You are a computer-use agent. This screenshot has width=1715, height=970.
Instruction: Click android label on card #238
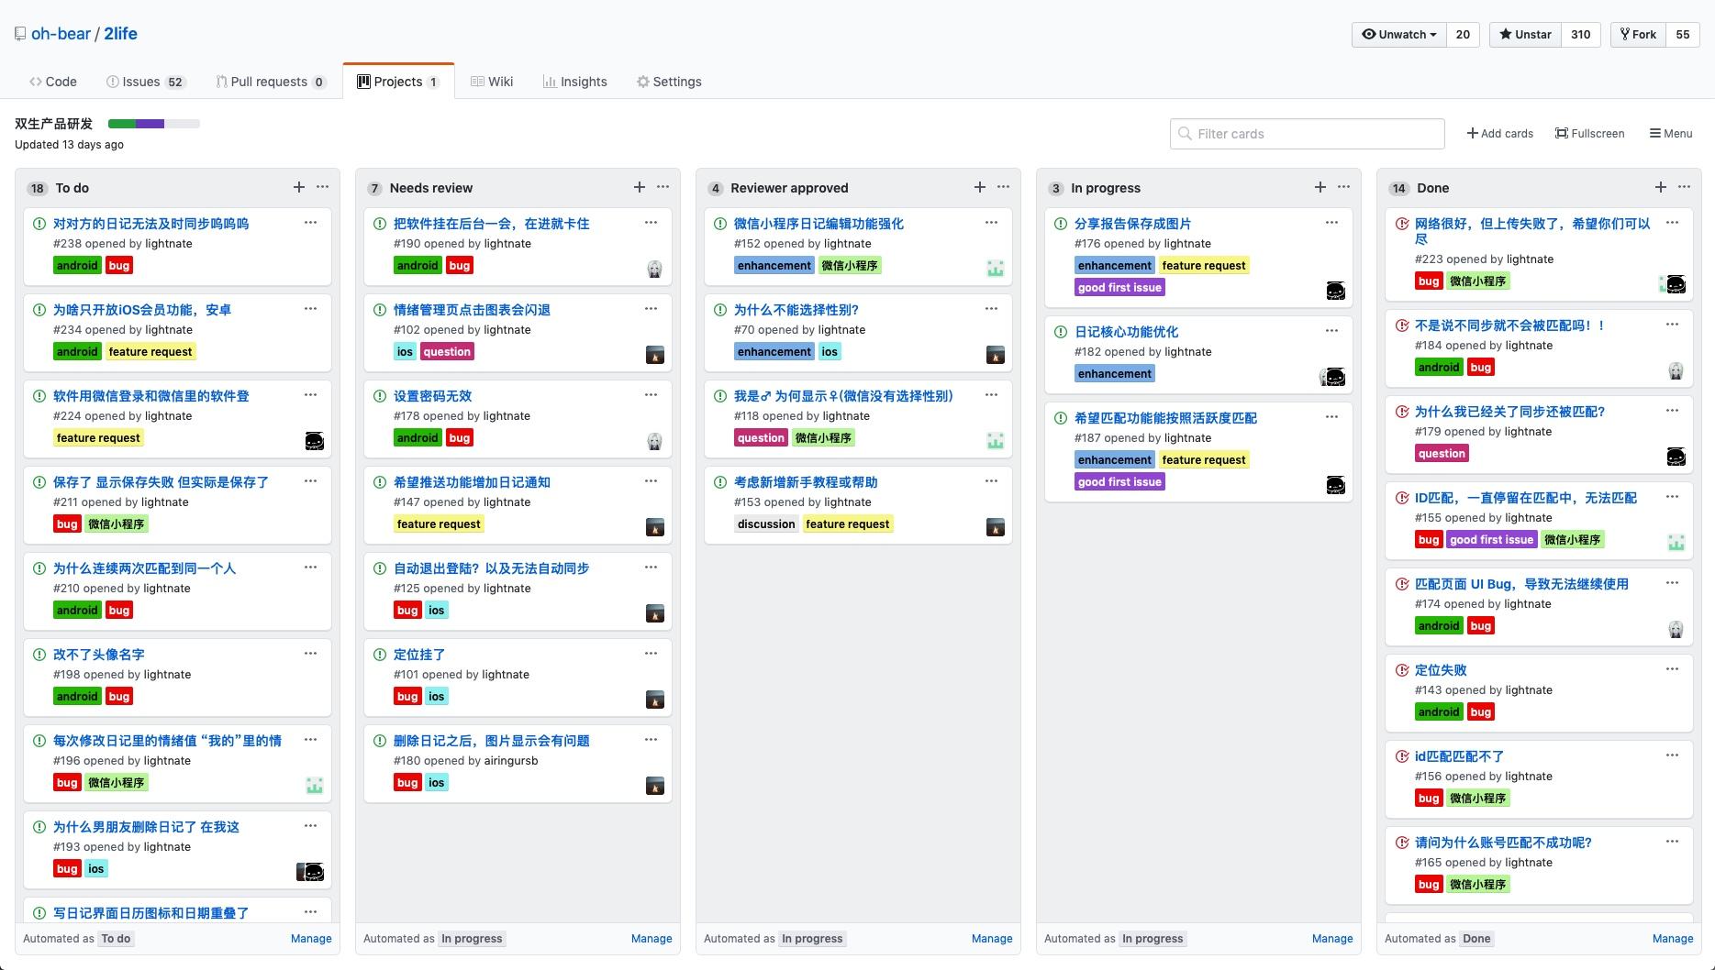[77, 266]
